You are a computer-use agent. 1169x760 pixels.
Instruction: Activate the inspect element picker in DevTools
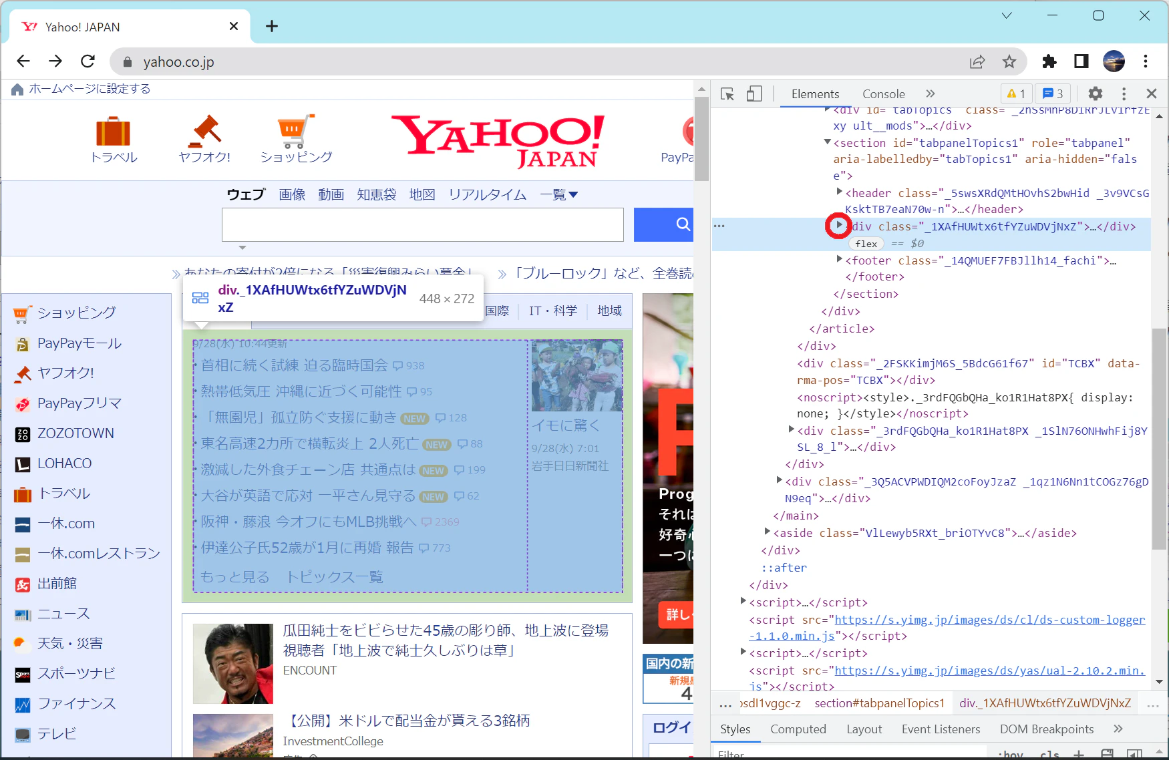727,94
